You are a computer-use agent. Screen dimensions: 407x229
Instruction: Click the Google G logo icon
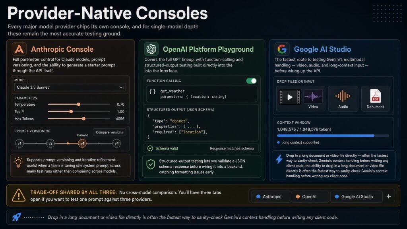pyautogui.click(x=282, y=49)
